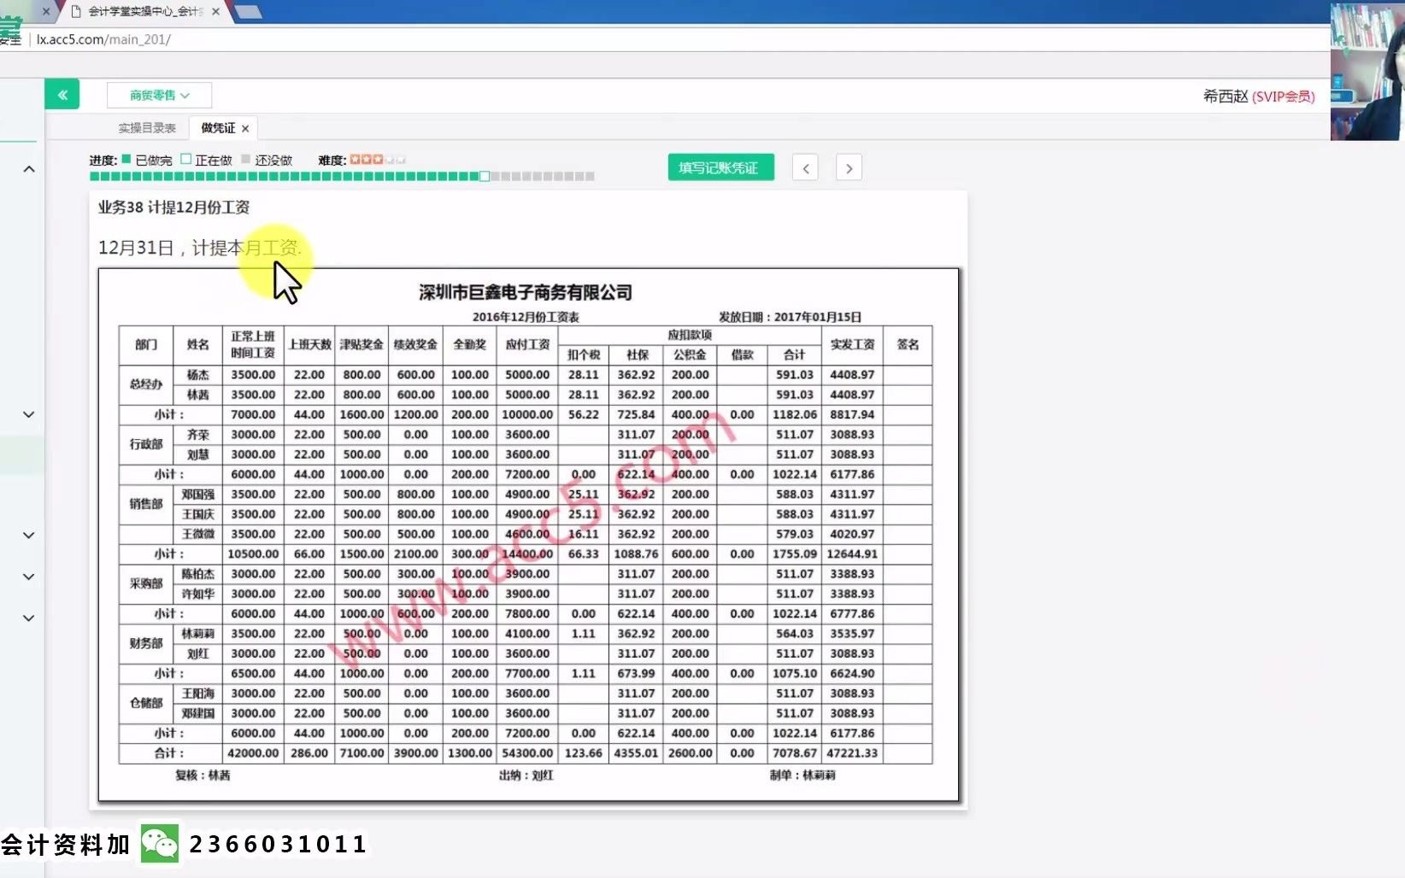Image resolution: width=1405 pixels, height=878 pixels.
Task: Click the 2016年12月份工资表 subtitle
Action: (x=526, y=317)
